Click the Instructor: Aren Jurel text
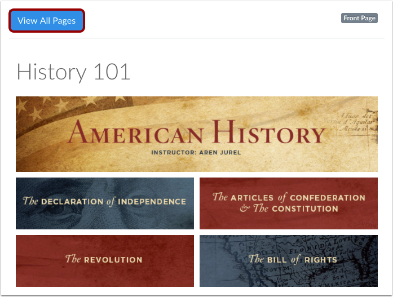The image size is (393, 297). pos(196,153)
